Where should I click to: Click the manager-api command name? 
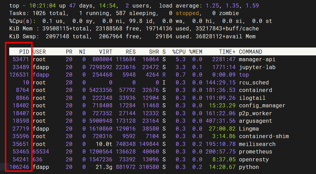[x=257, y=59]
